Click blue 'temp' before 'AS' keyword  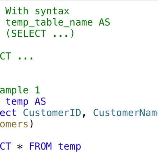17,102
